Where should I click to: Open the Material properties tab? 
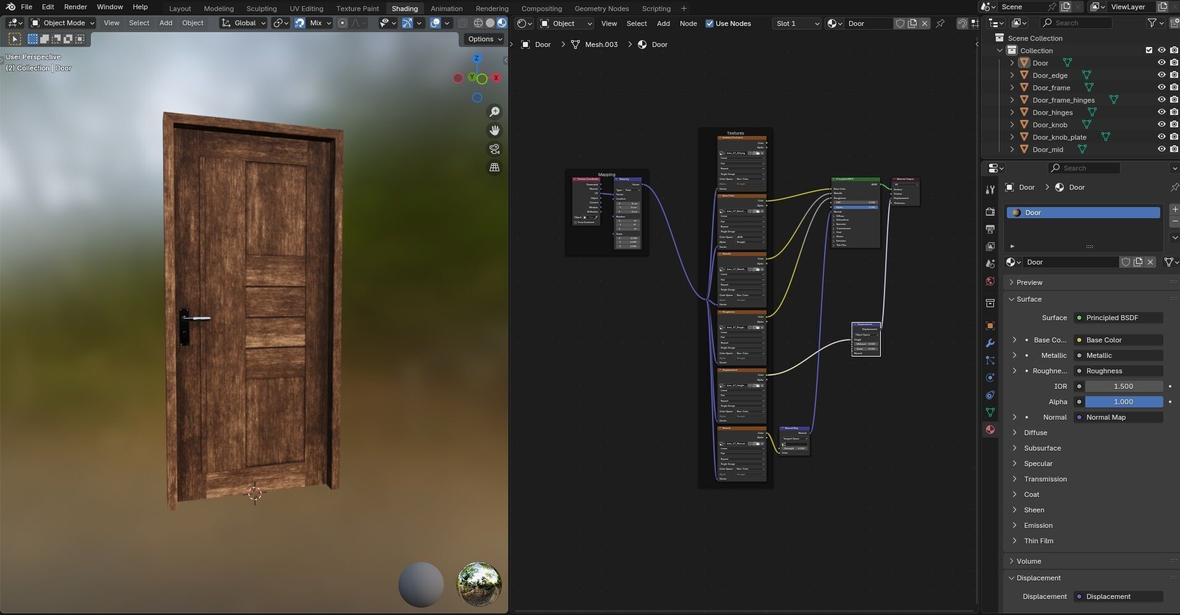(990, 430)
